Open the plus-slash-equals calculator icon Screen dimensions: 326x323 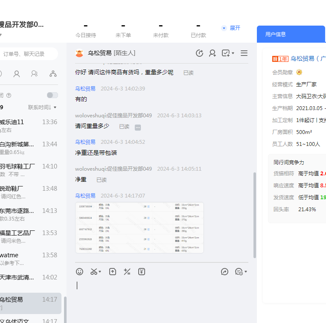point(127,271)
